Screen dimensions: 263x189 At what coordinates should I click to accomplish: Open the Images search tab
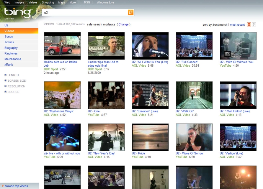coord(19,2)
